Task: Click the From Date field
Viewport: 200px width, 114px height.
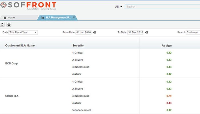Action: (83, 32)
